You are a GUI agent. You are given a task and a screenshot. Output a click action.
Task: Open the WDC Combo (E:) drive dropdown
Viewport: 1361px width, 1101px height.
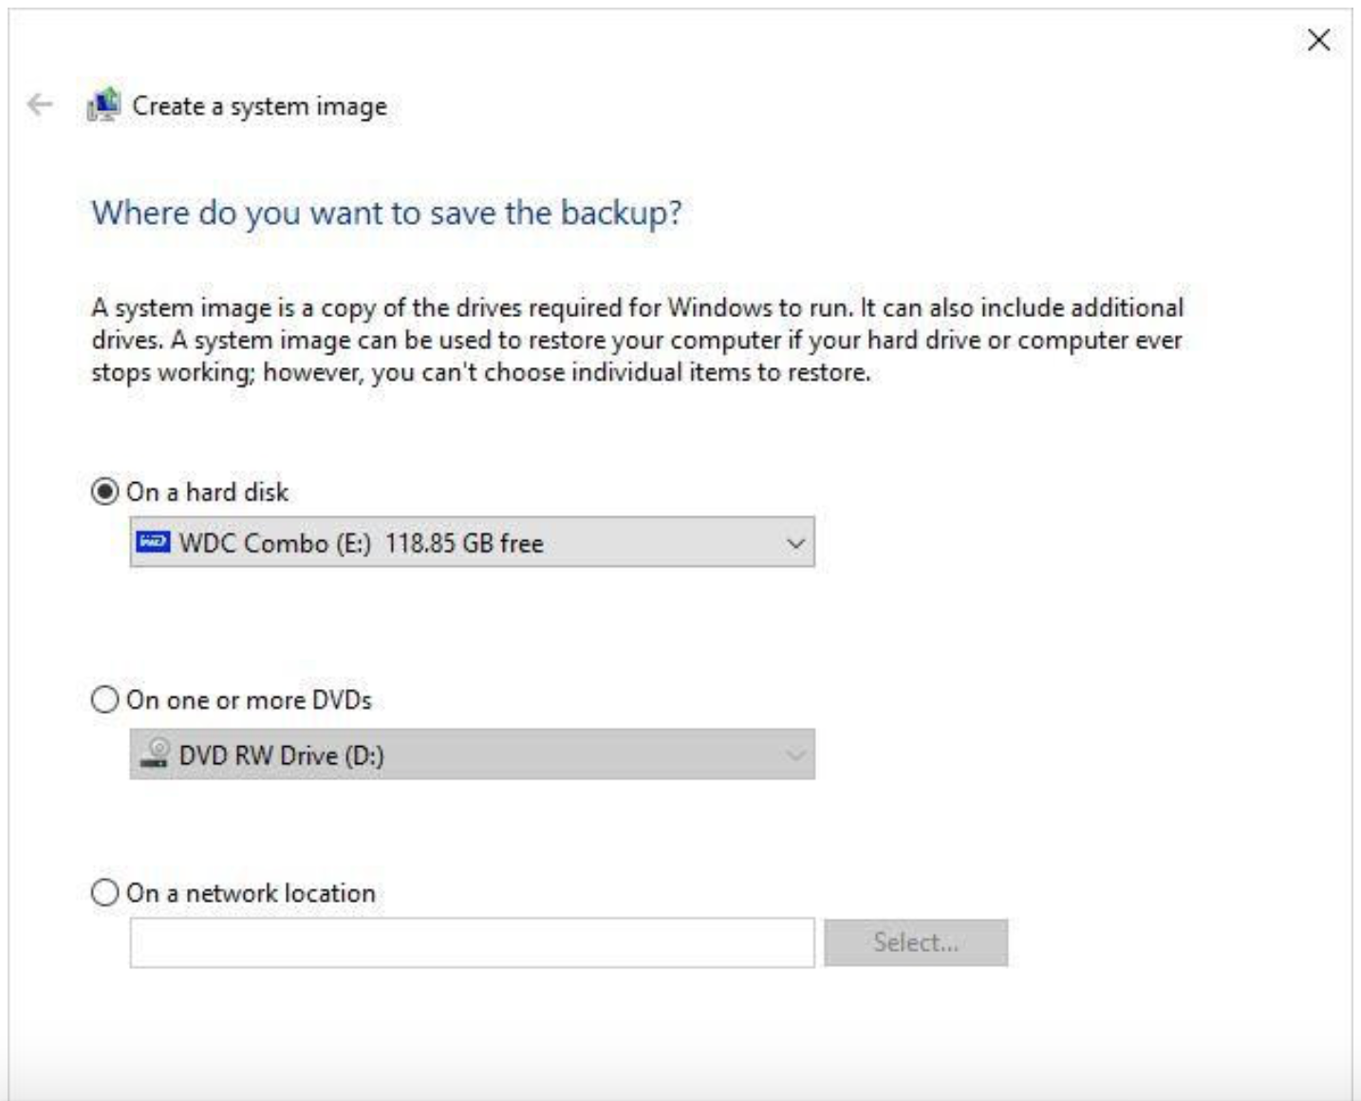pyautogui.click(x=471, y=543)
